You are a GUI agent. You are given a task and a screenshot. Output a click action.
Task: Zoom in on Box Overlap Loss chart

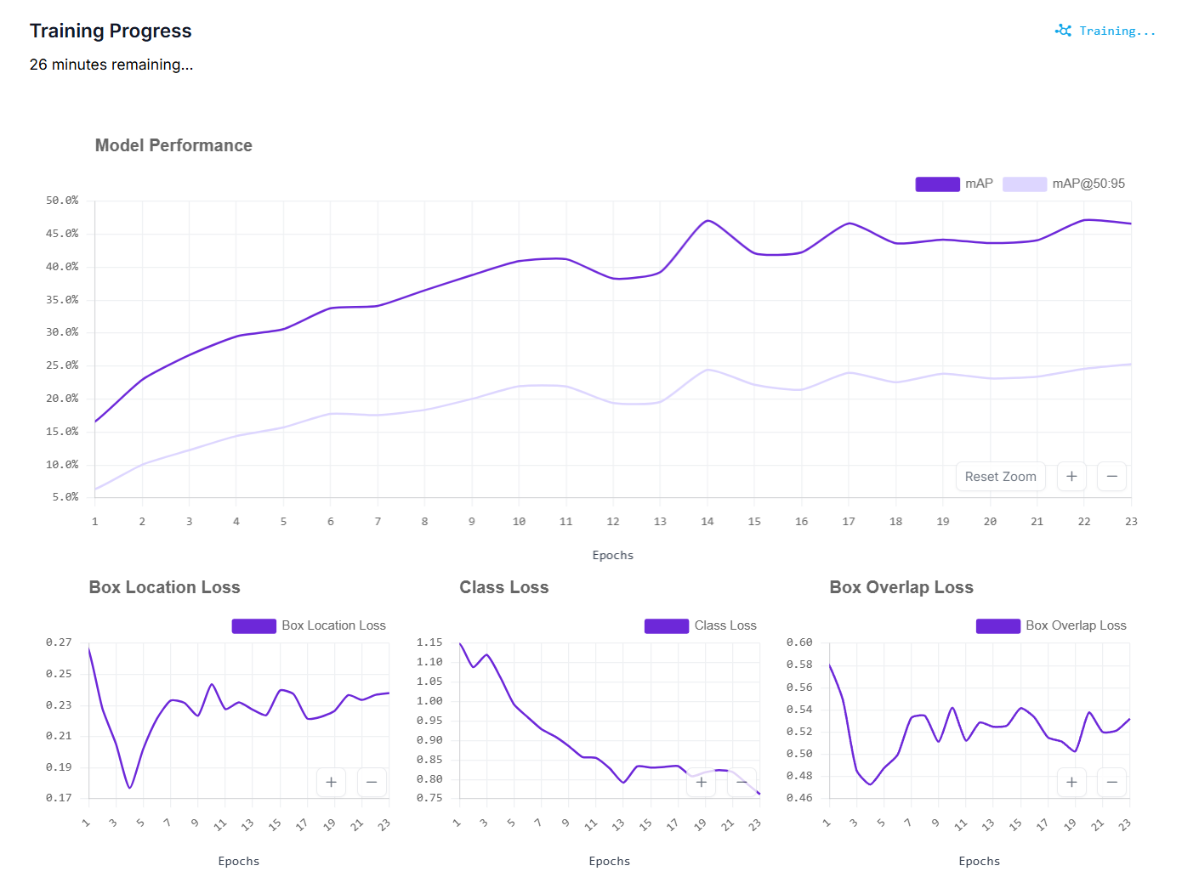coord(1071,782)
